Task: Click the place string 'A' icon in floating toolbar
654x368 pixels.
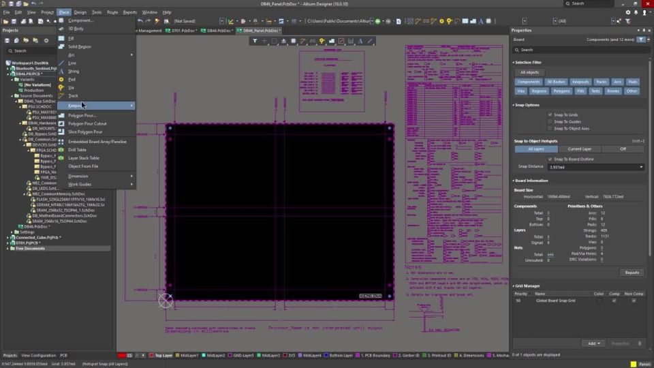Action: click(360, 41)
